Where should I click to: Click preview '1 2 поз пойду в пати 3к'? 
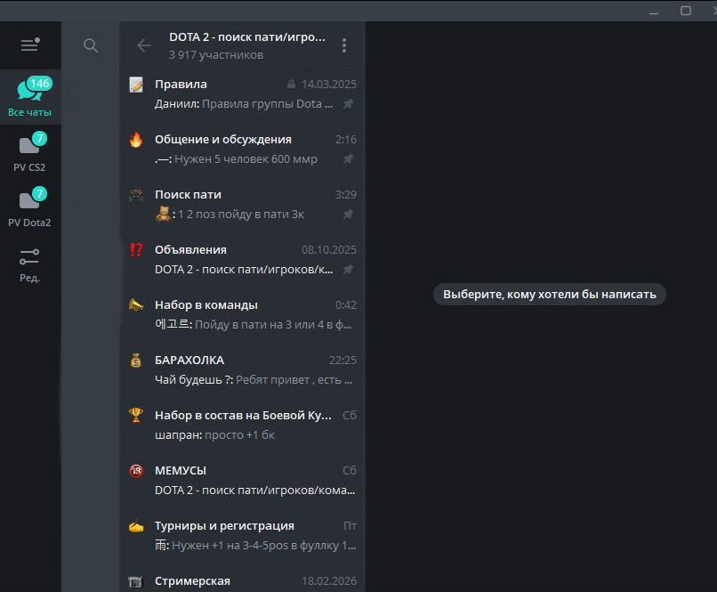[241, 215]
